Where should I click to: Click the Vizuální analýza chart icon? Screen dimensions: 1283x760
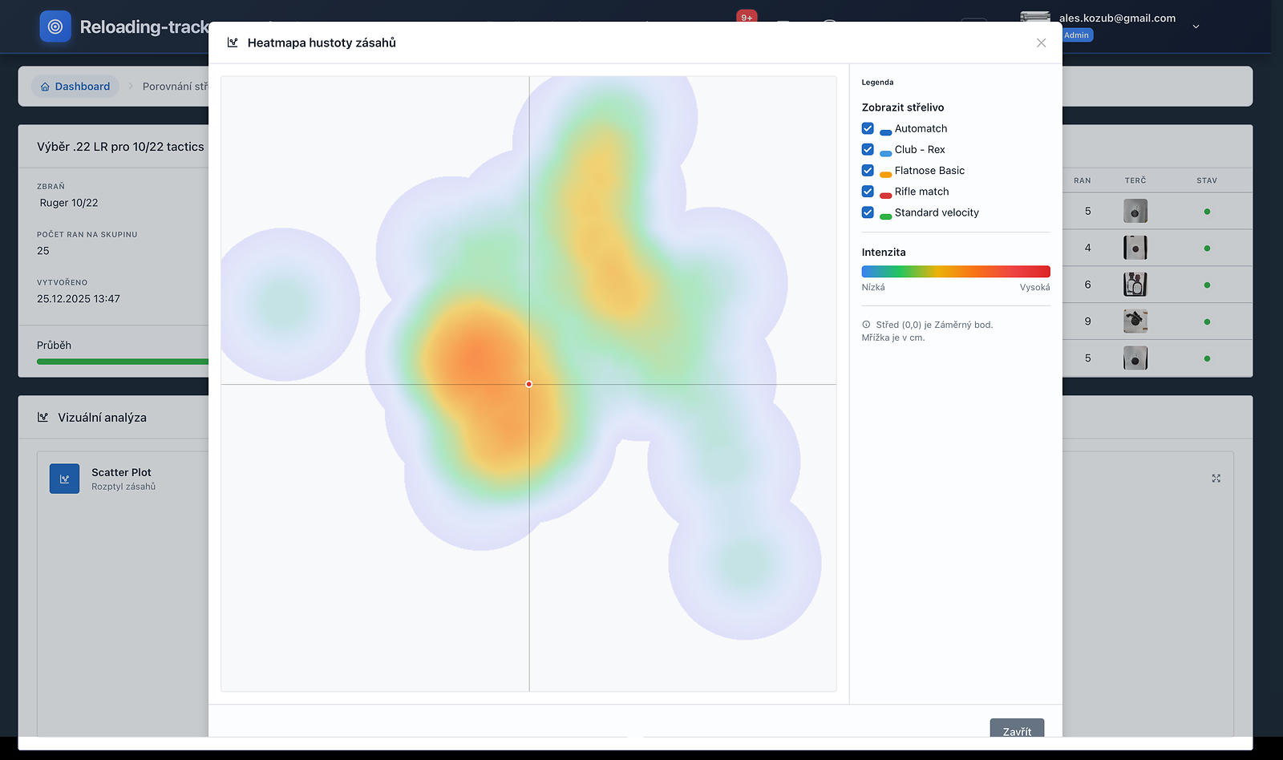43,418
